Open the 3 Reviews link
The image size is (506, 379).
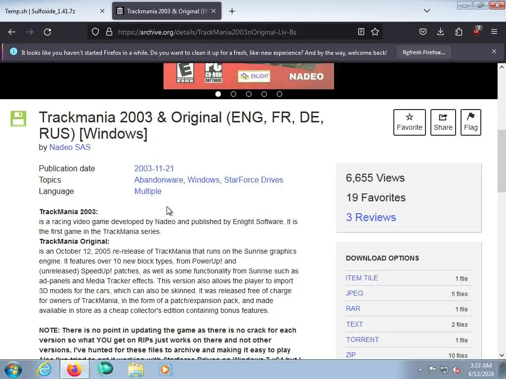tap(371, 217)
